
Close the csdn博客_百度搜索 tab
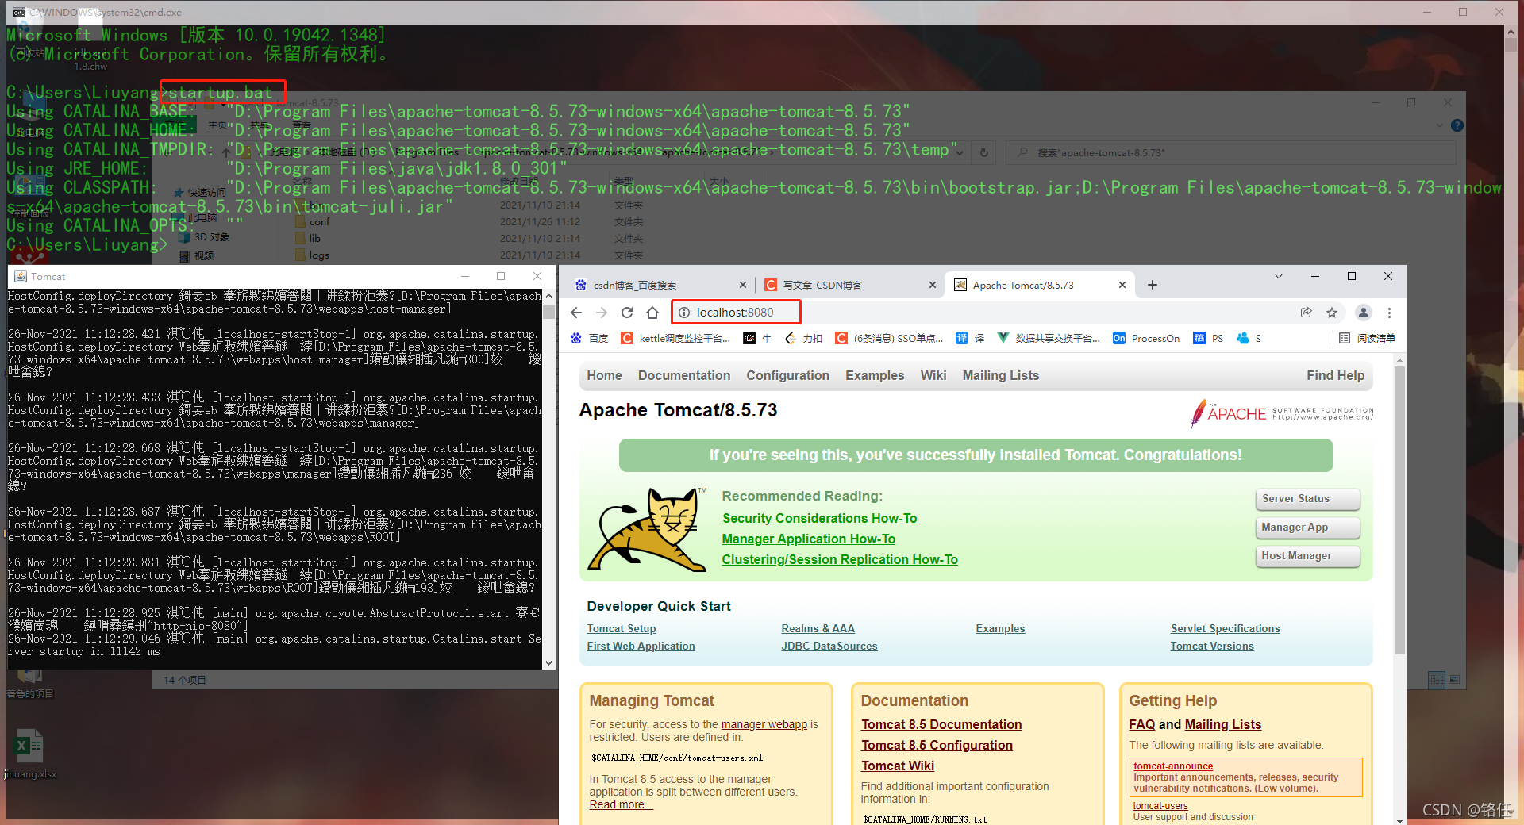(x=743, y=285)
